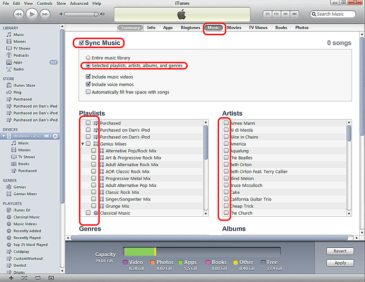
Task: Click the Previous track rewind button
Action: 19,14
